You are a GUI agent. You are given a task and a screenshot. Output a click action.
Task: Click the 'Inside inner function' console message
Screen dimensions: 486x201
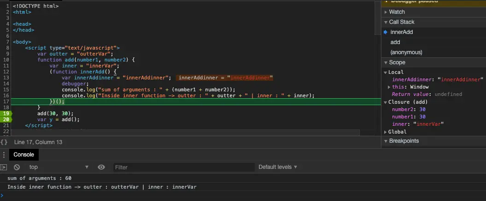(x=102, y=187)
